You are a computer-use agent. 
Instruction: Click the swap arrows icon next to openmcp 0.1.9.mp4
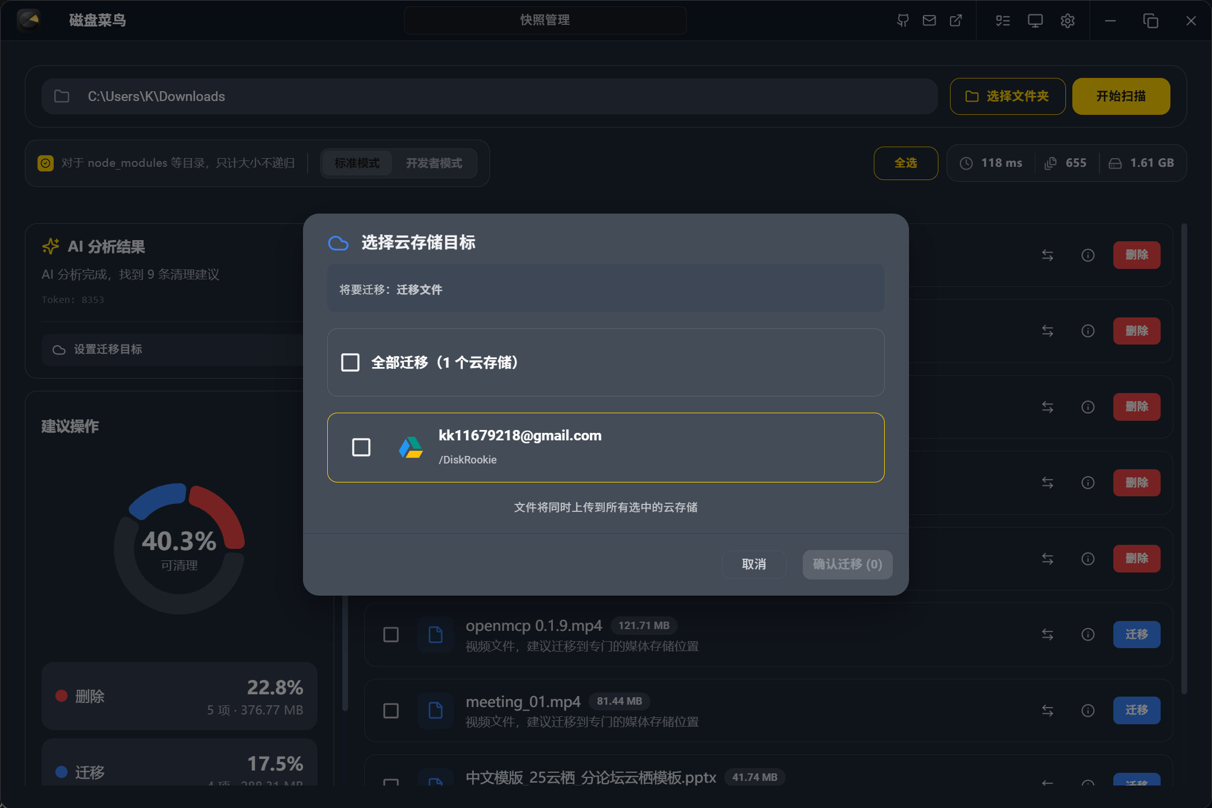(x=1048, y=634)
